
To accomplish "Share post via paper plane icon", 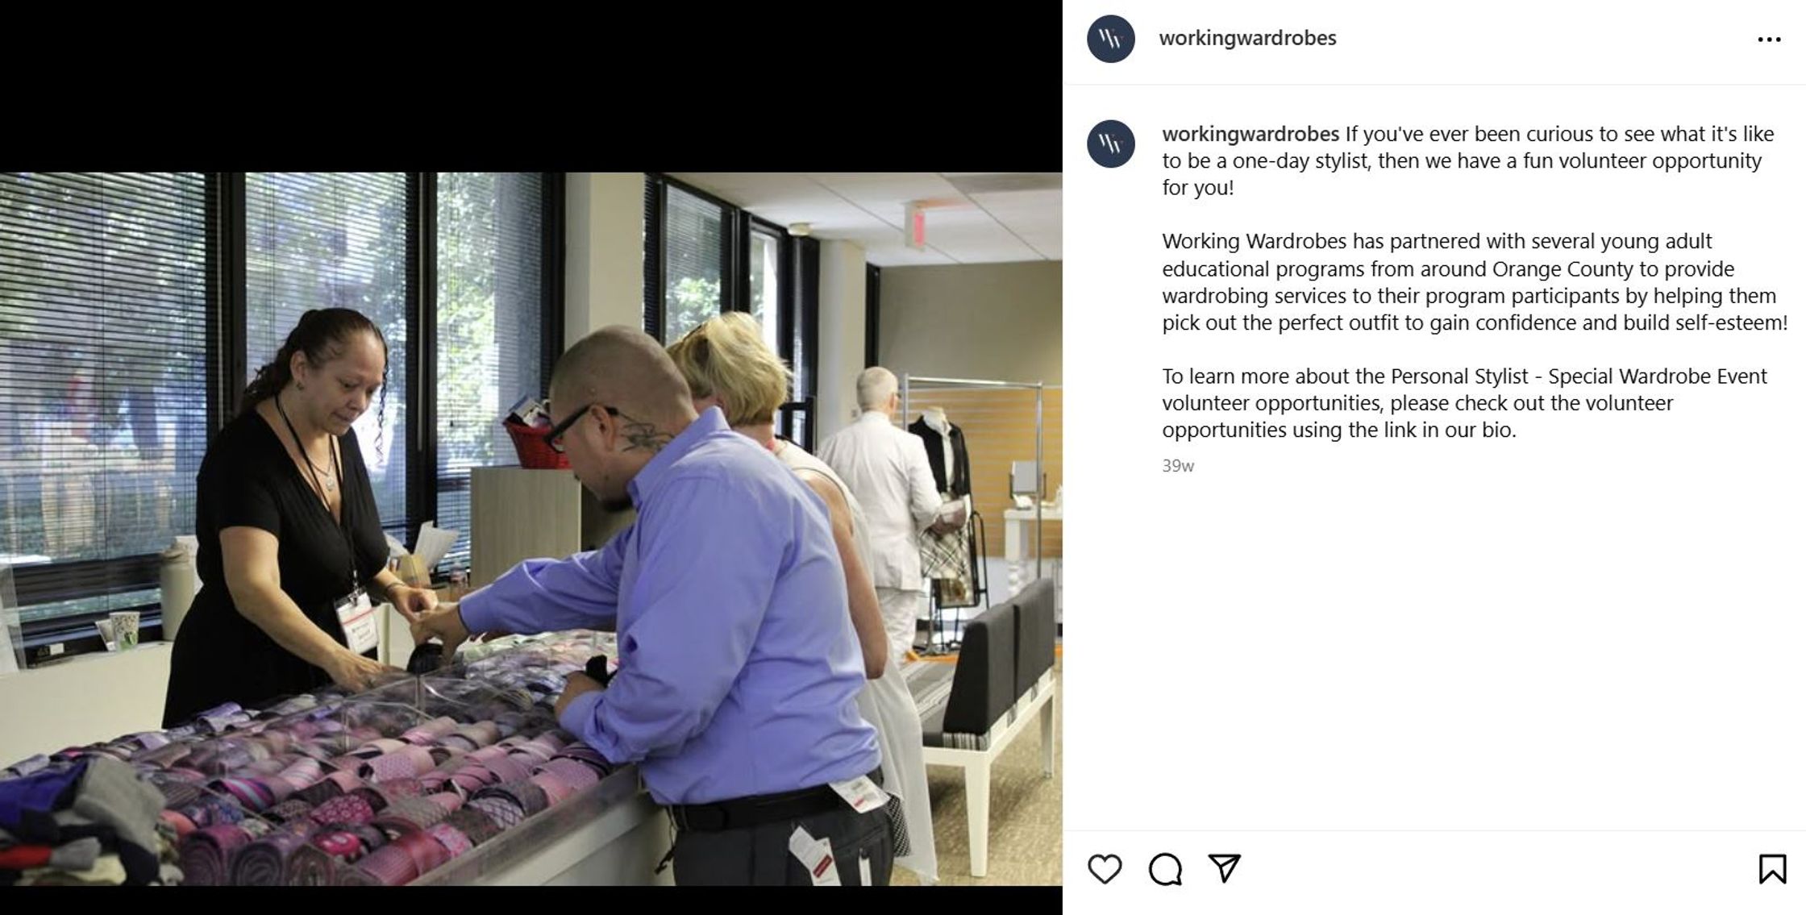I will click(x=1224, y=868).
